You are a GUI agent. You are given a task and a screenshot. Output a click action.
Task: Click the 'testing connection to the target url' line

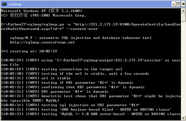point(62,69)
